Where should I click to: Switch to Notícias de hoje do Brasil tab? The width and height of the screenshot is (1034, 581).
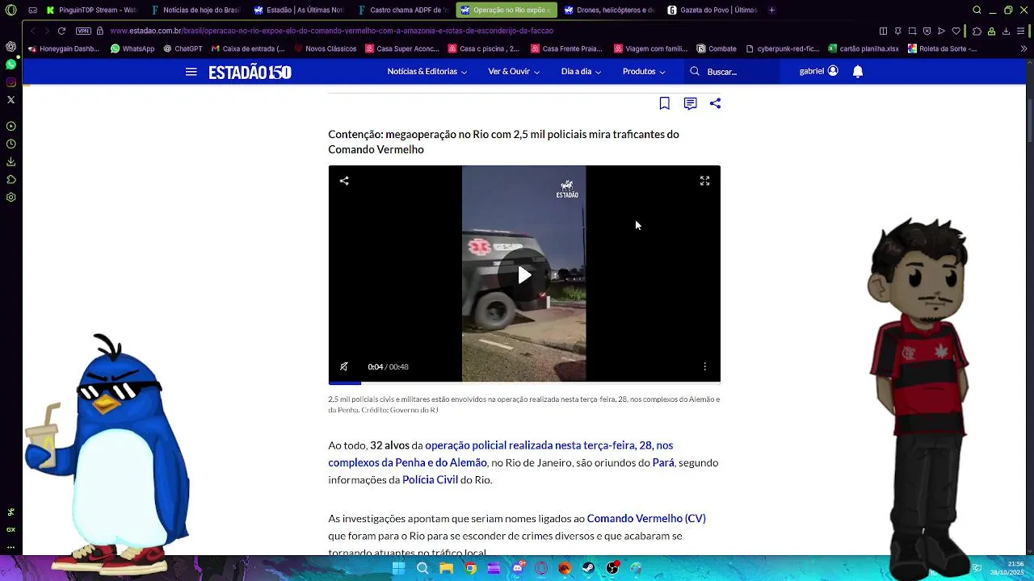[195, 10]
